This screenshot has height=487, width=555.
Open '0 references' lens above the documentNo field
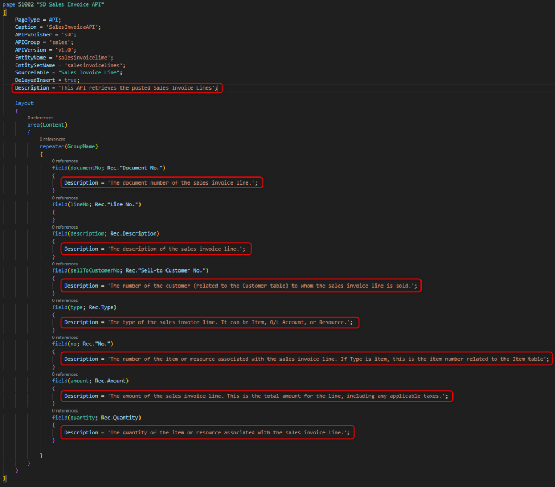pos(65,161)
